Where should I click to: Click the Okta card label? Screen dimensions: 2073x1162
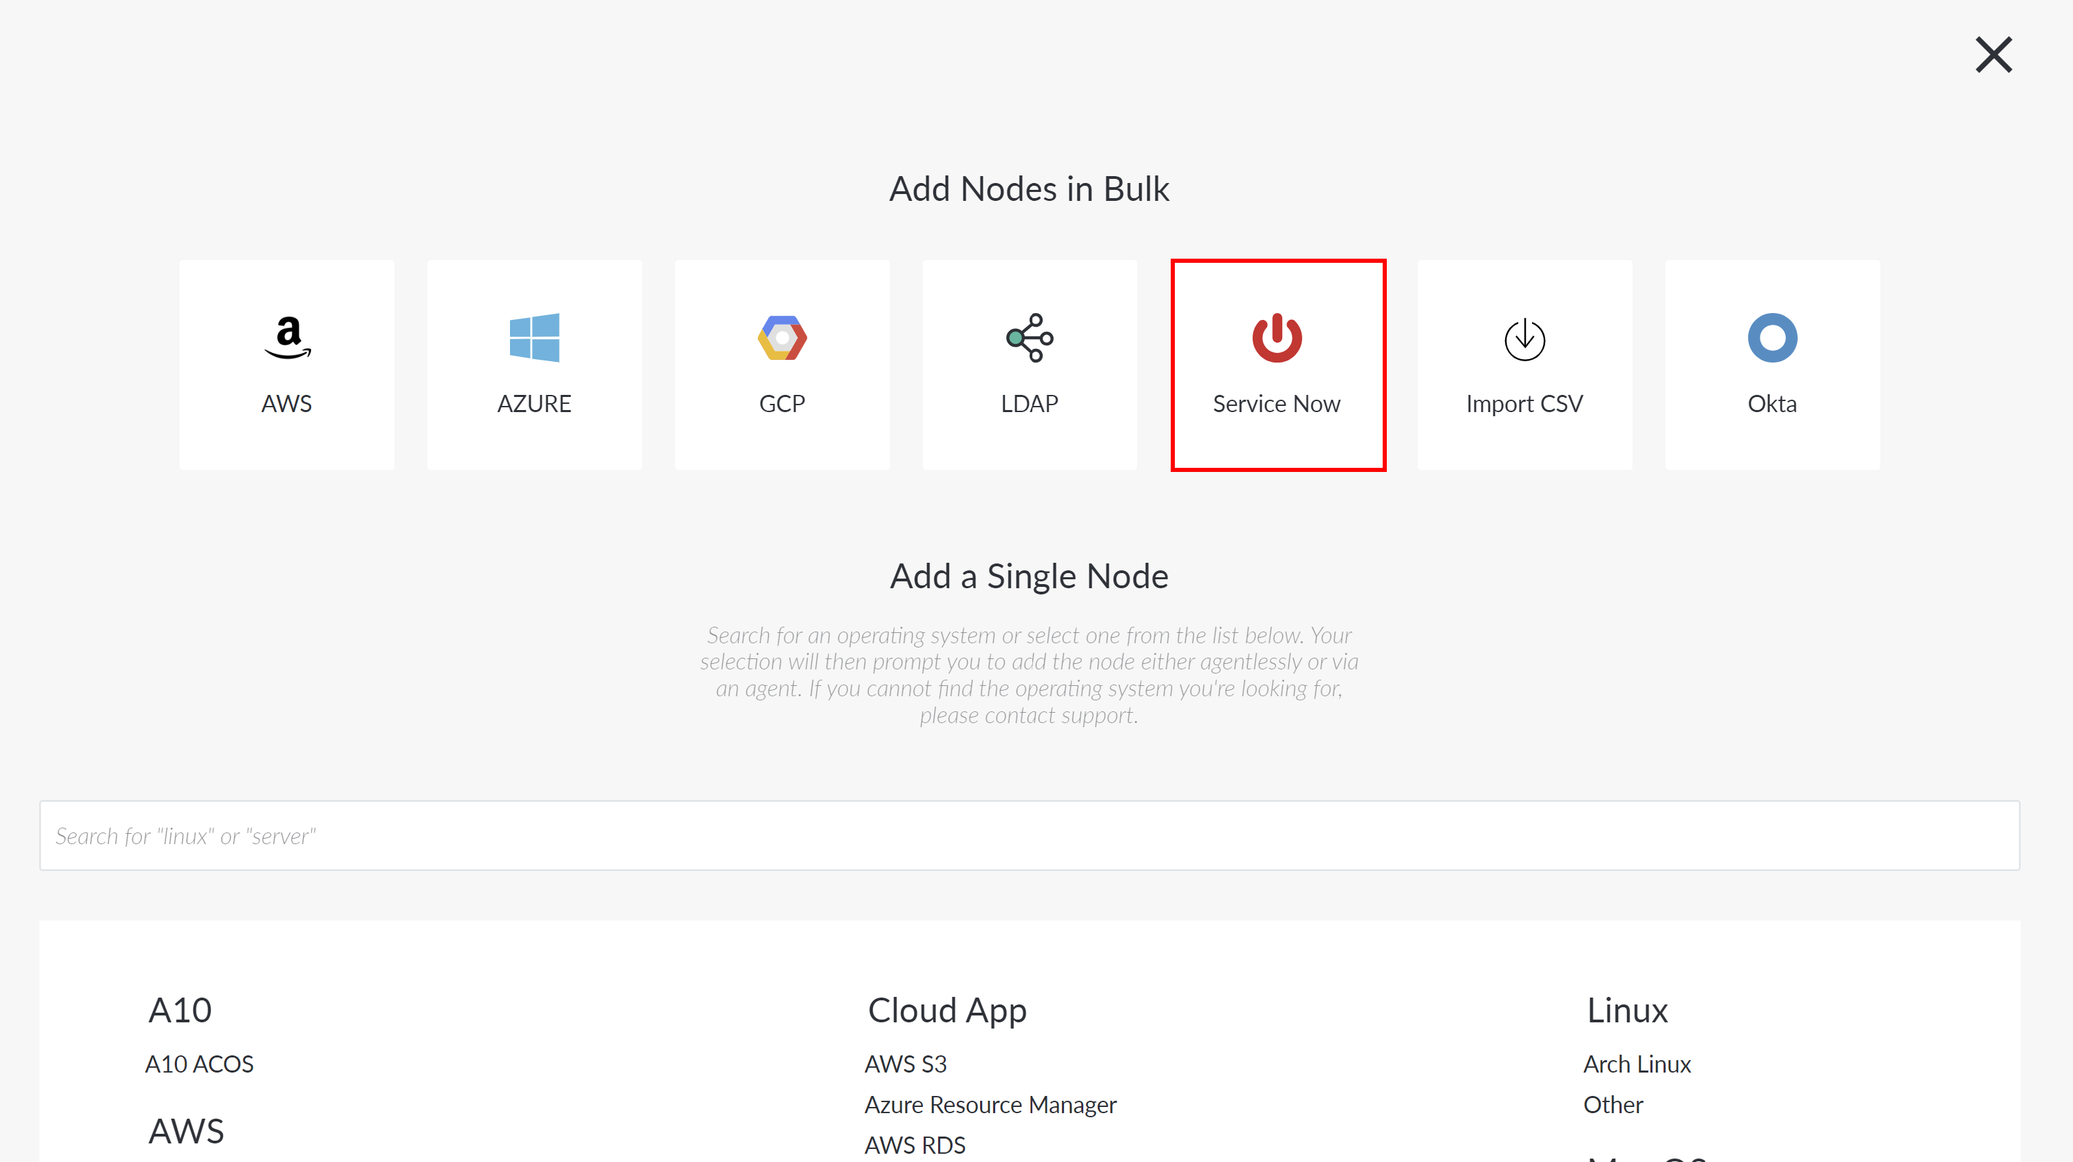[x=1772, y=404]
